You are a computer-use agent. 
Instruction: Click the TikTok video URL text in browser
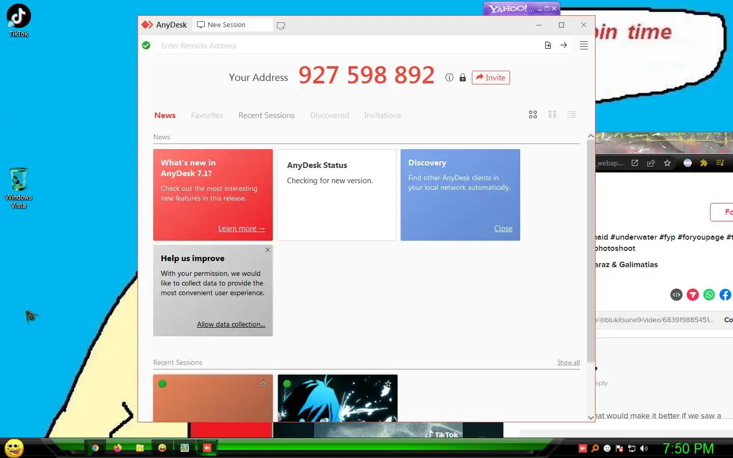click(655, 320)
